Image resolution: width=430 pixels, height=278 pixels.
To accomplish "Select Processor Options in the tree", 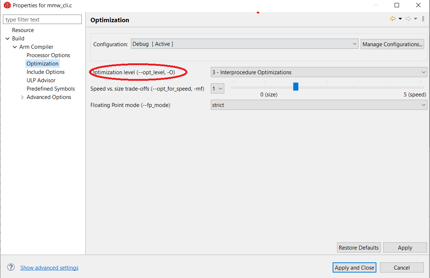I will pyautogui.click(x=48, y=55).
